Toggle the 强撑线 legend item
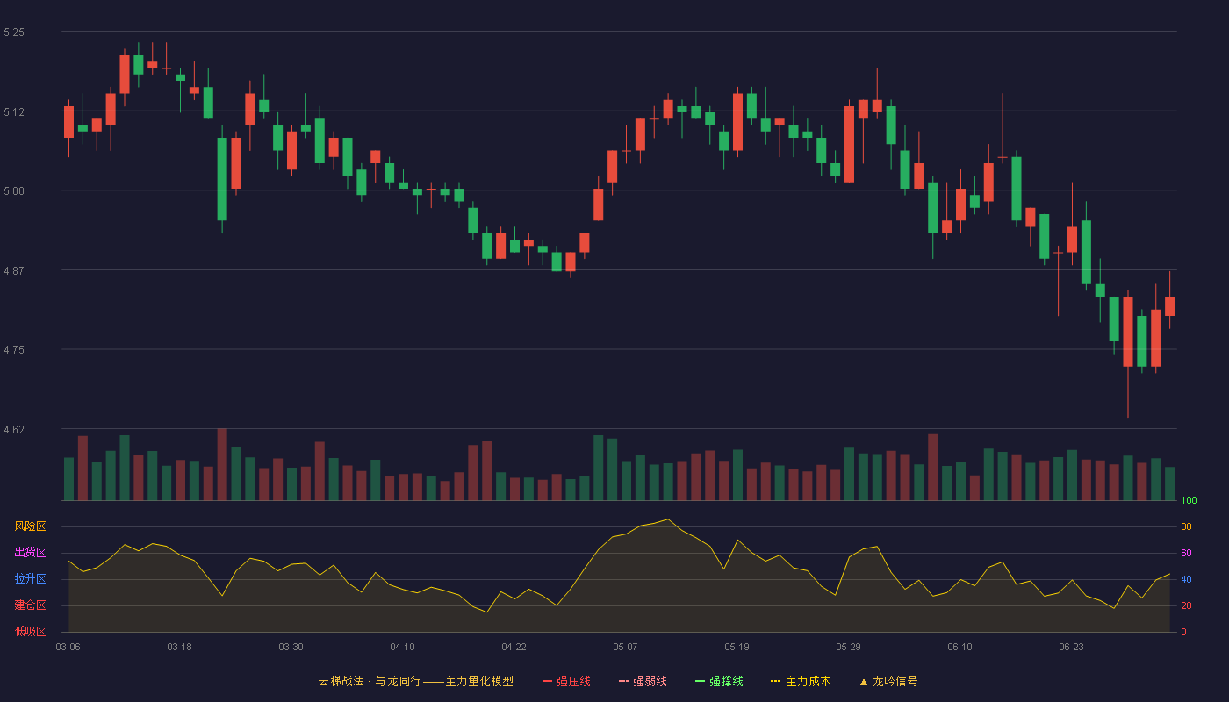Screen dimensions: 1229x702 pos(719,681)
